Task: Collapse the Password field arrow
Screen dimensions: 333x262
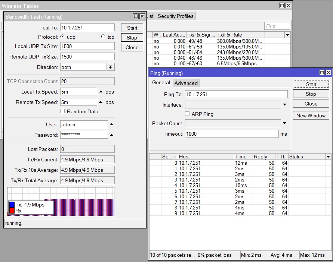Action: pyautogui.click(x=111, y=135)
